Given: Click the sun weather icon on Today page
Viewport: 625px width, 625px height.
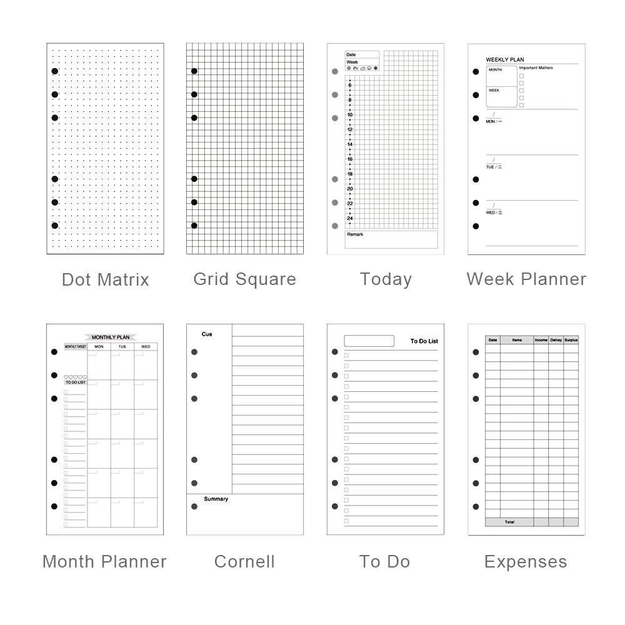Looking at the screenshot, I should [348, 68].
